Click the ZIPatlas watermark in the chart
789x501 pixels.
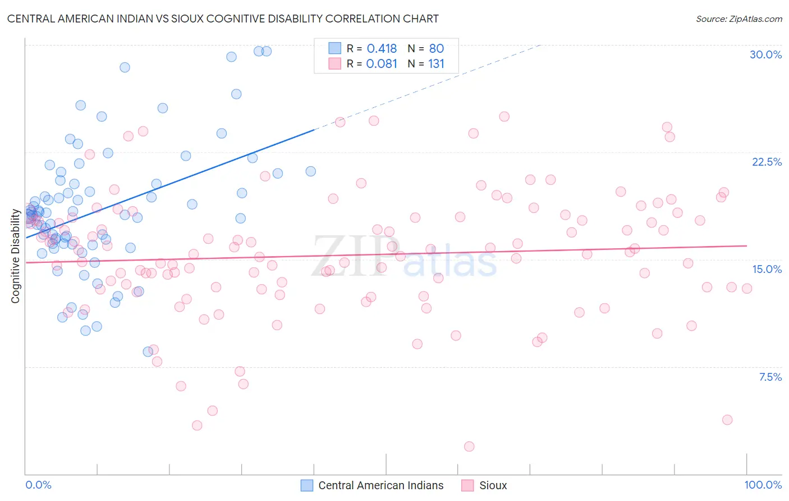[x=404, y=256]
